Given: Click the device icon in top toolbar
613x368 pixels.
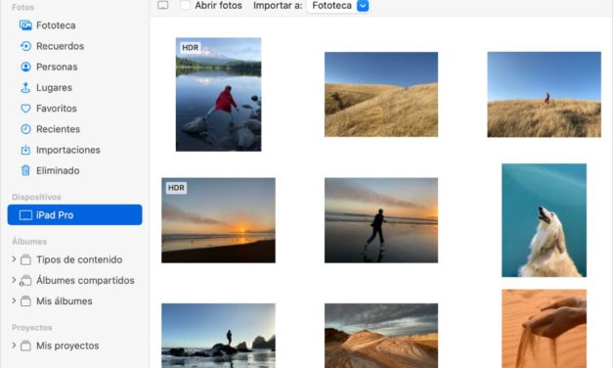Looking at the screenshot, I should [x=163, y=6].
